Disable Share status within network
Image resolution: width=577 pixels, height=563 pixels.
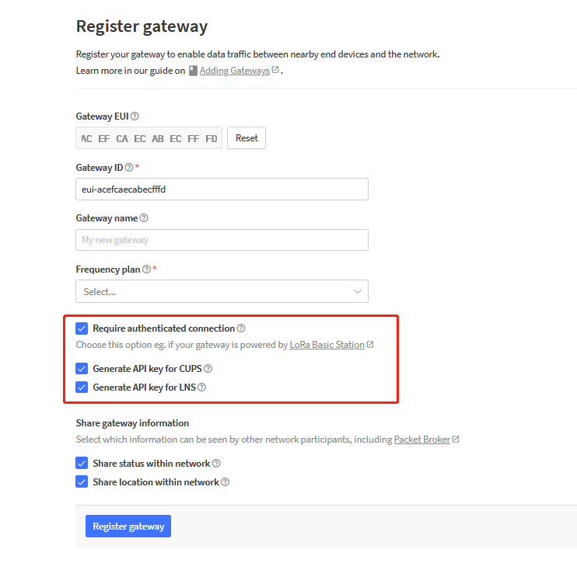pyautogui.click(x=82, y=464)
